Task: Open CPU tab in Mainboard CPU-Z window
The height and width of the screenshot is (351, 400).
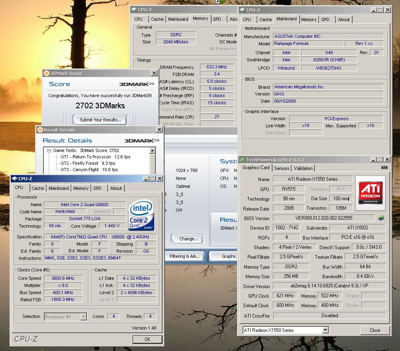Action: tap(247, 19)
